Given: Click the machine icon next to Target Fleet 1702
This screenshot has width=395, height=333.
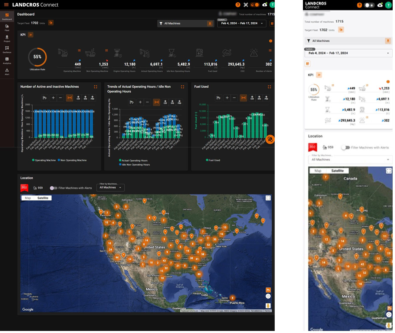Looking at the screenshot, I should (x=51, y=23).
